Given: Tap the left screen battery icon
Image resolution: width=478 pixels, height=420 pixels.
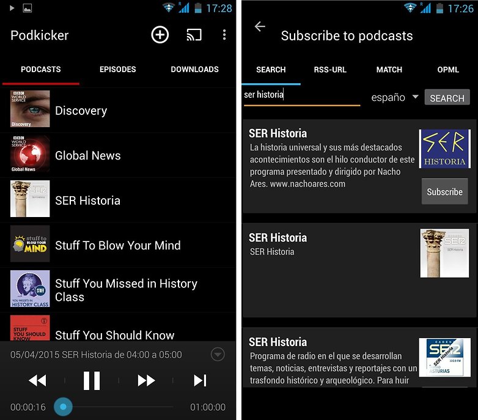Looking at the screenshot, I should point(198,8).
